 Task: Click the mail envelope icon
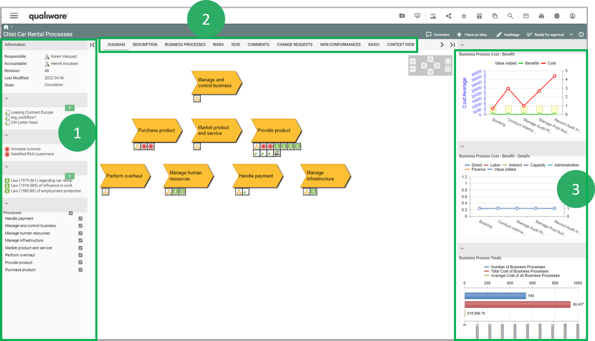pos(526,16)
